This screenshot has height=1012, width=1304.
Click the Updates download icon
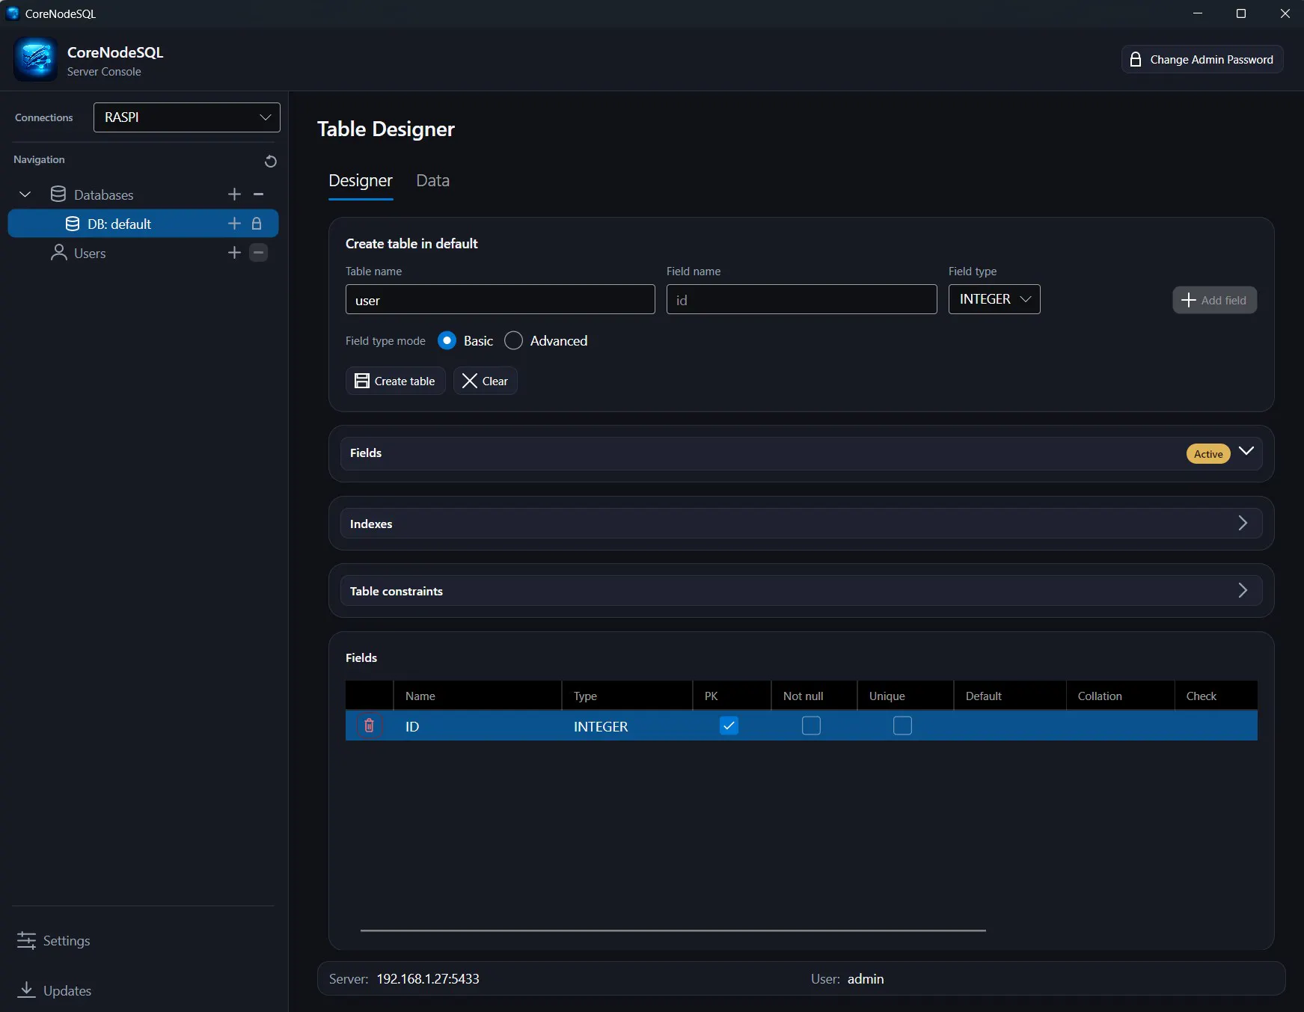26,990
